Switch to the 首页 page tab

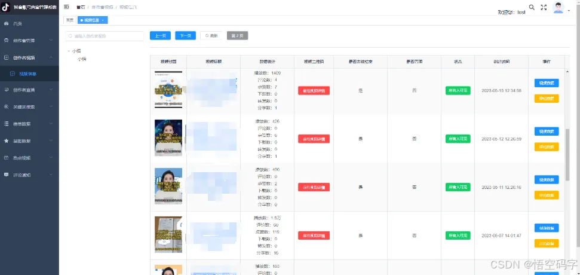tap(70, 20)
